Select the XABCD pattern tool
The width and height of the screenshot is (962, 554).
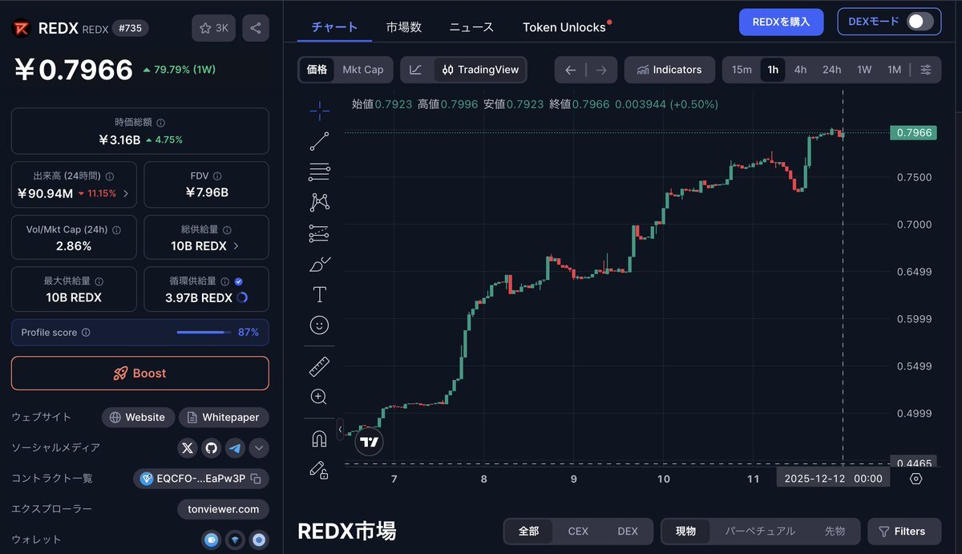click(319, 202)
